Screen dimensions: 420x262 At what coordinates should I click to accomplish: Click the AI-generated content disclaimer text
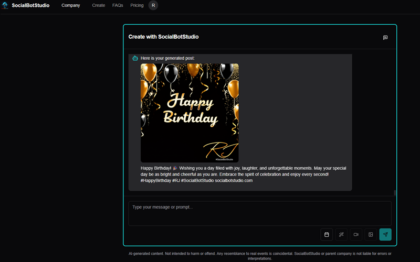[260, 256]
